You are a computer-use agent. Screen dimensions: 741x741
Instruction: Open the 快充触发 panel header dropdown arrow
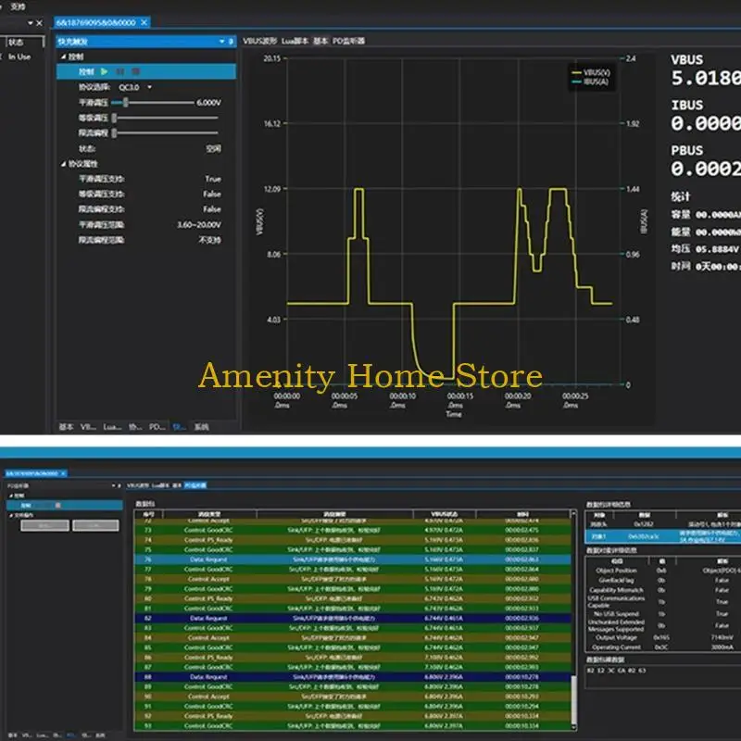221,42
